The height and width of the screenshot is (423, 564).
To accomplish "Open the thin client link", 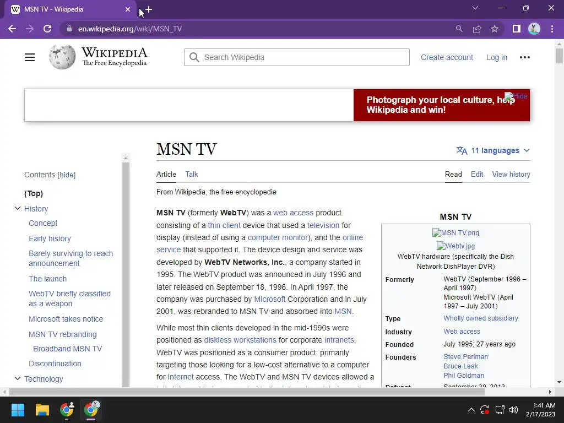I will (x=224, y=225).
